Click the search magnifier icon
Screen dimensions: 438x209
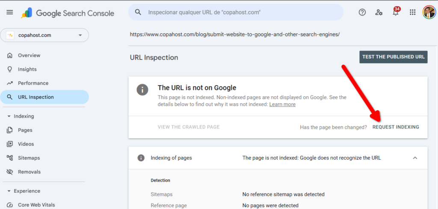[138, 12]
